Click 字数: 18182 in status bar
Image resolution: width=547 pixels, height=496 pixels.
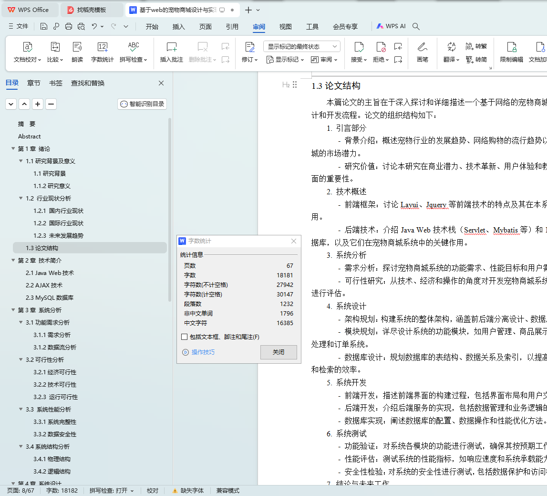tap(62, 491)
